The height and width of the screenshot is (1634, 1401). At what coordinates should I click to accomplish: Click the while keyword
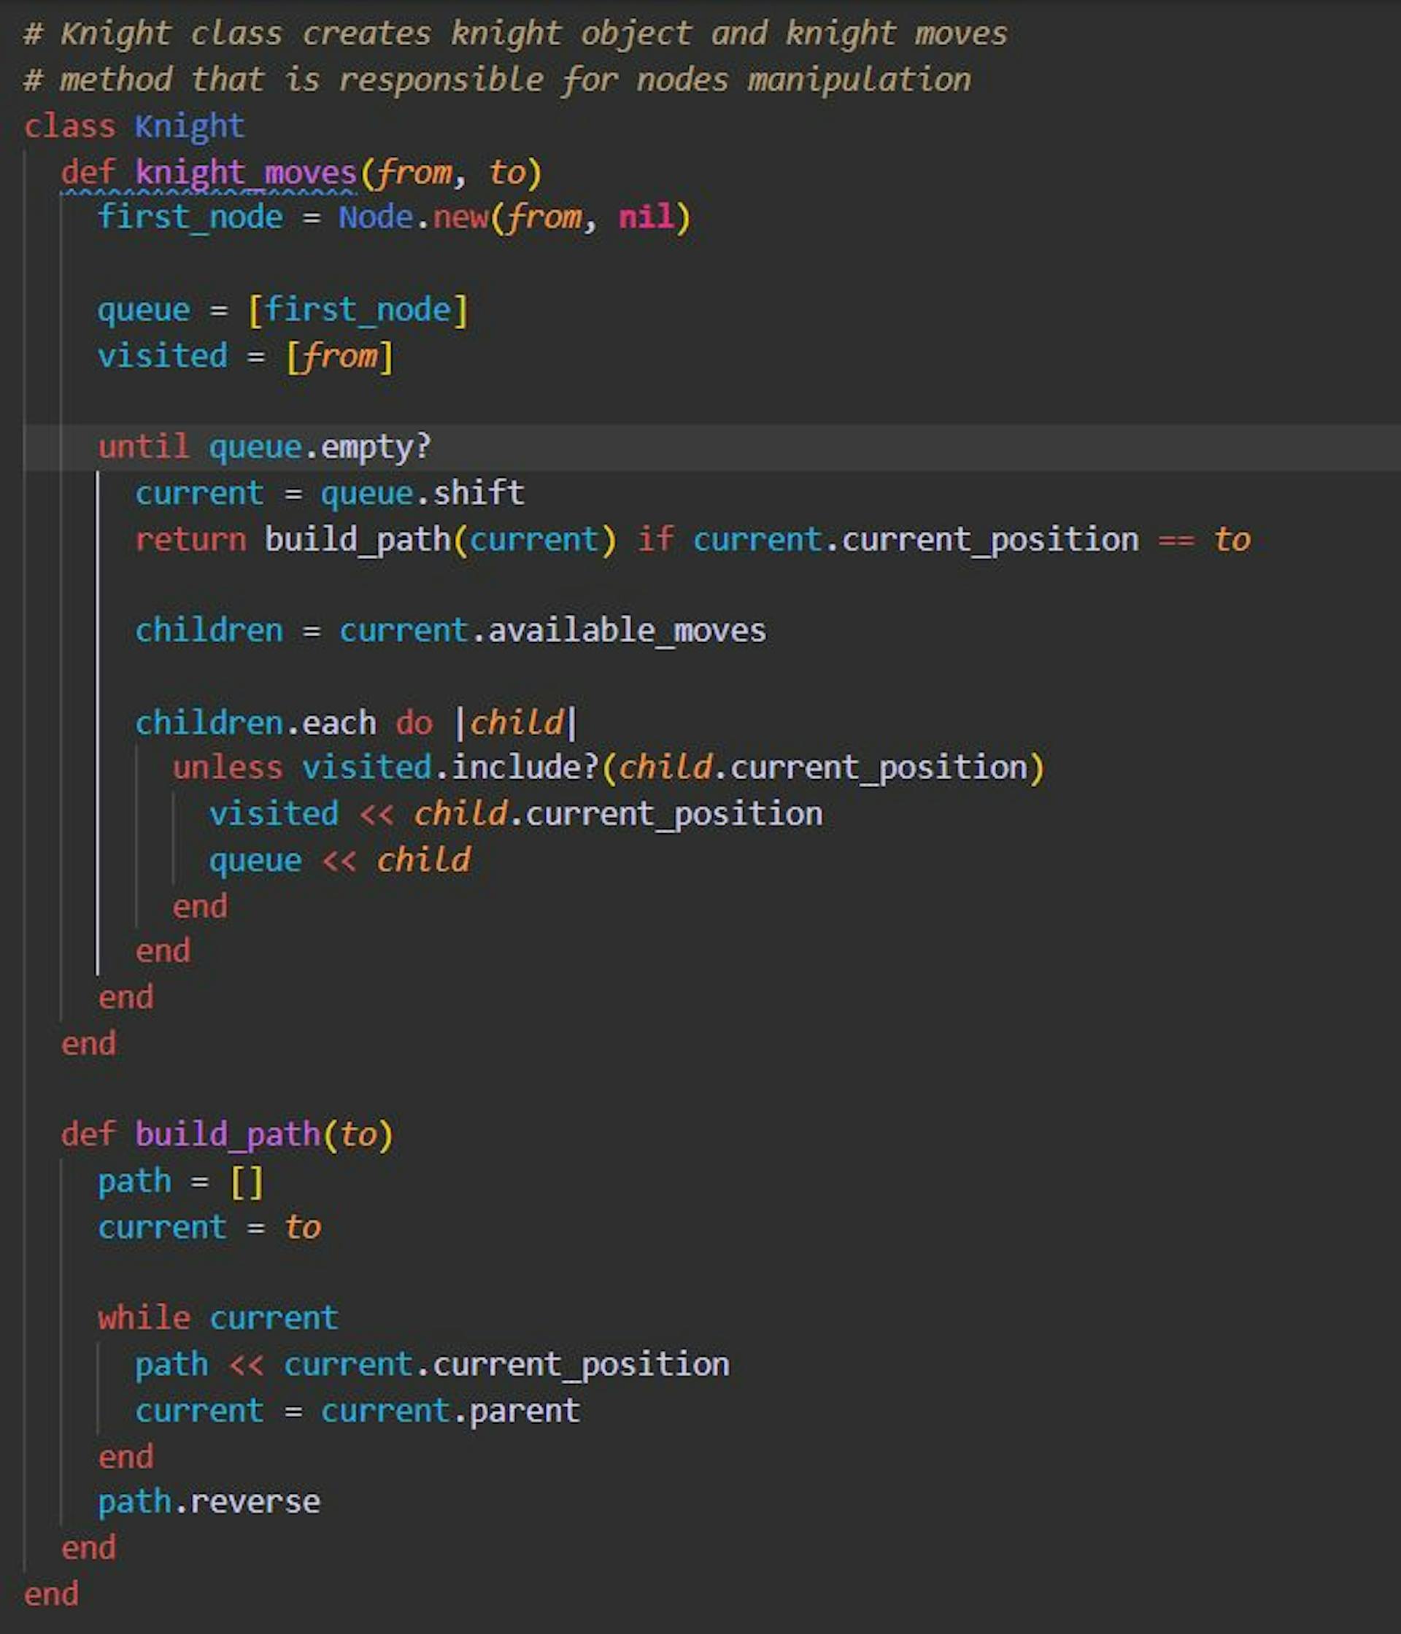point(144,1319)
